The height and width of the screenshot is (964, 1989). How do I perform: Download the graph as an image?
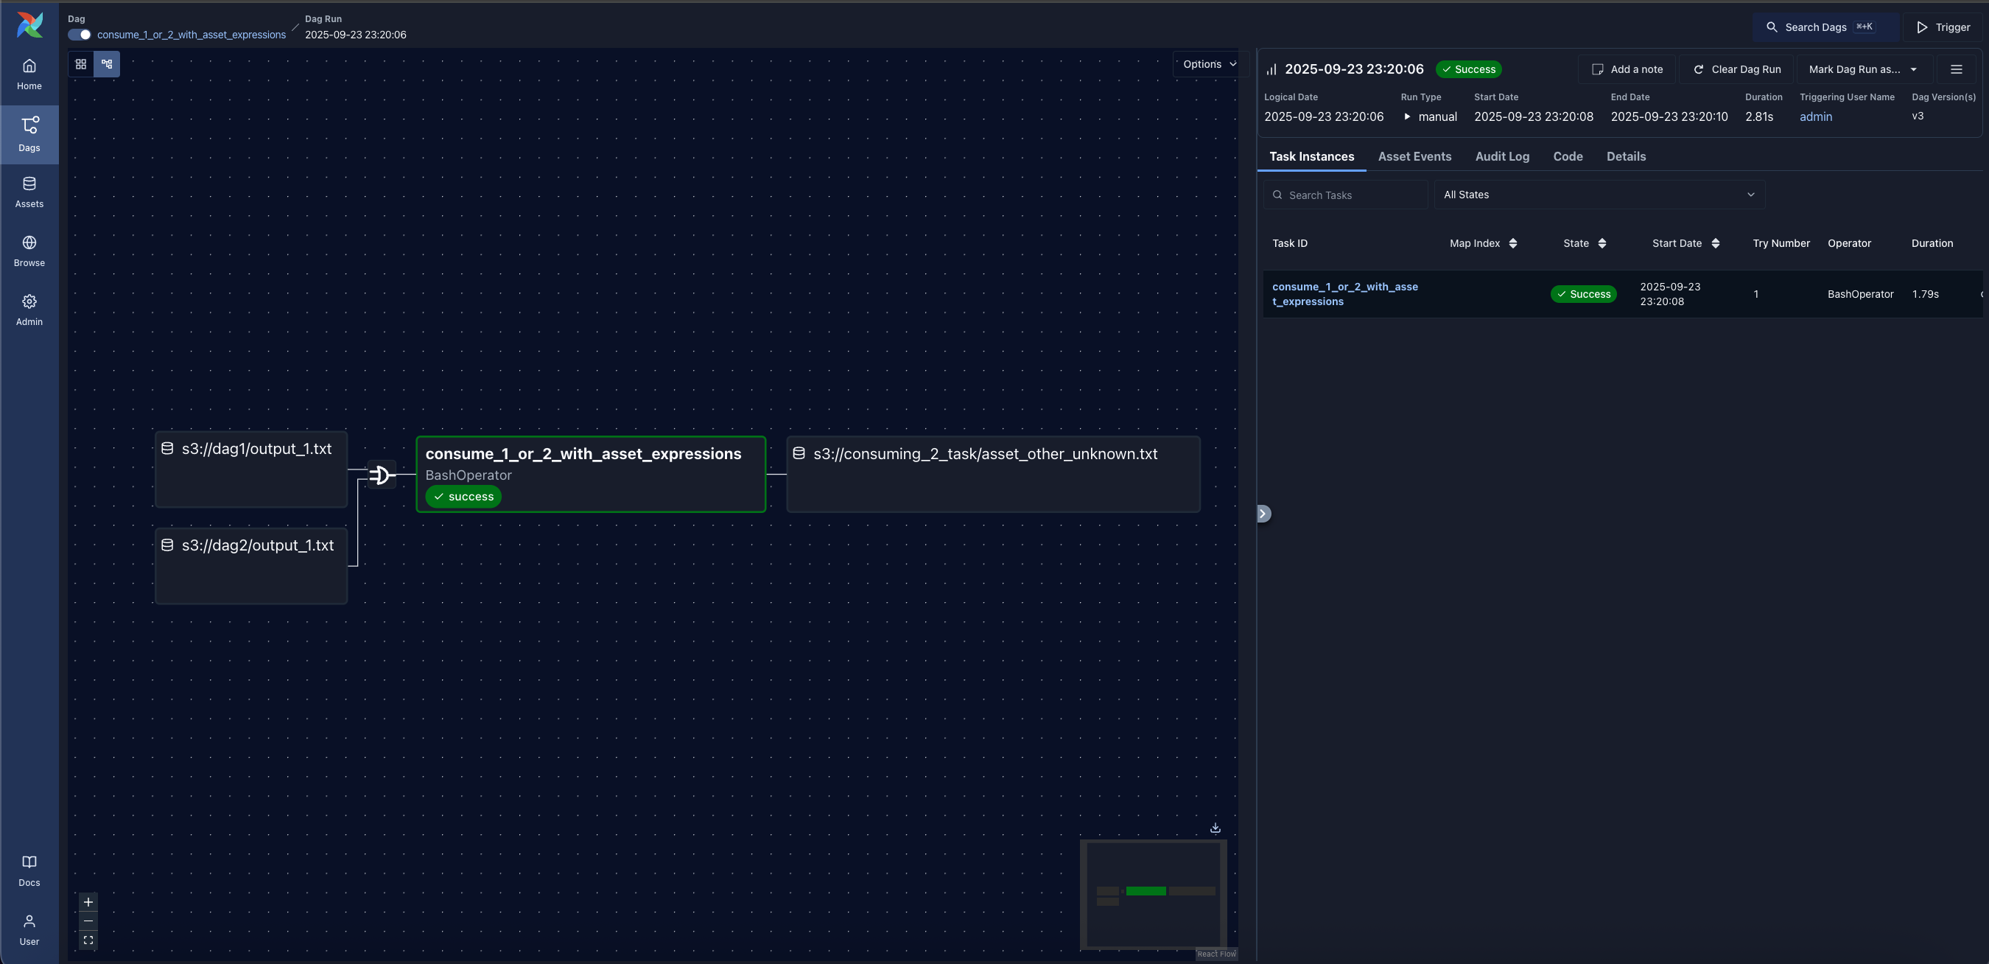pos(1215,827)
